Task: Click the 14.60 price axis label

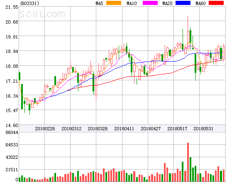Action: [x=12, y=125]
